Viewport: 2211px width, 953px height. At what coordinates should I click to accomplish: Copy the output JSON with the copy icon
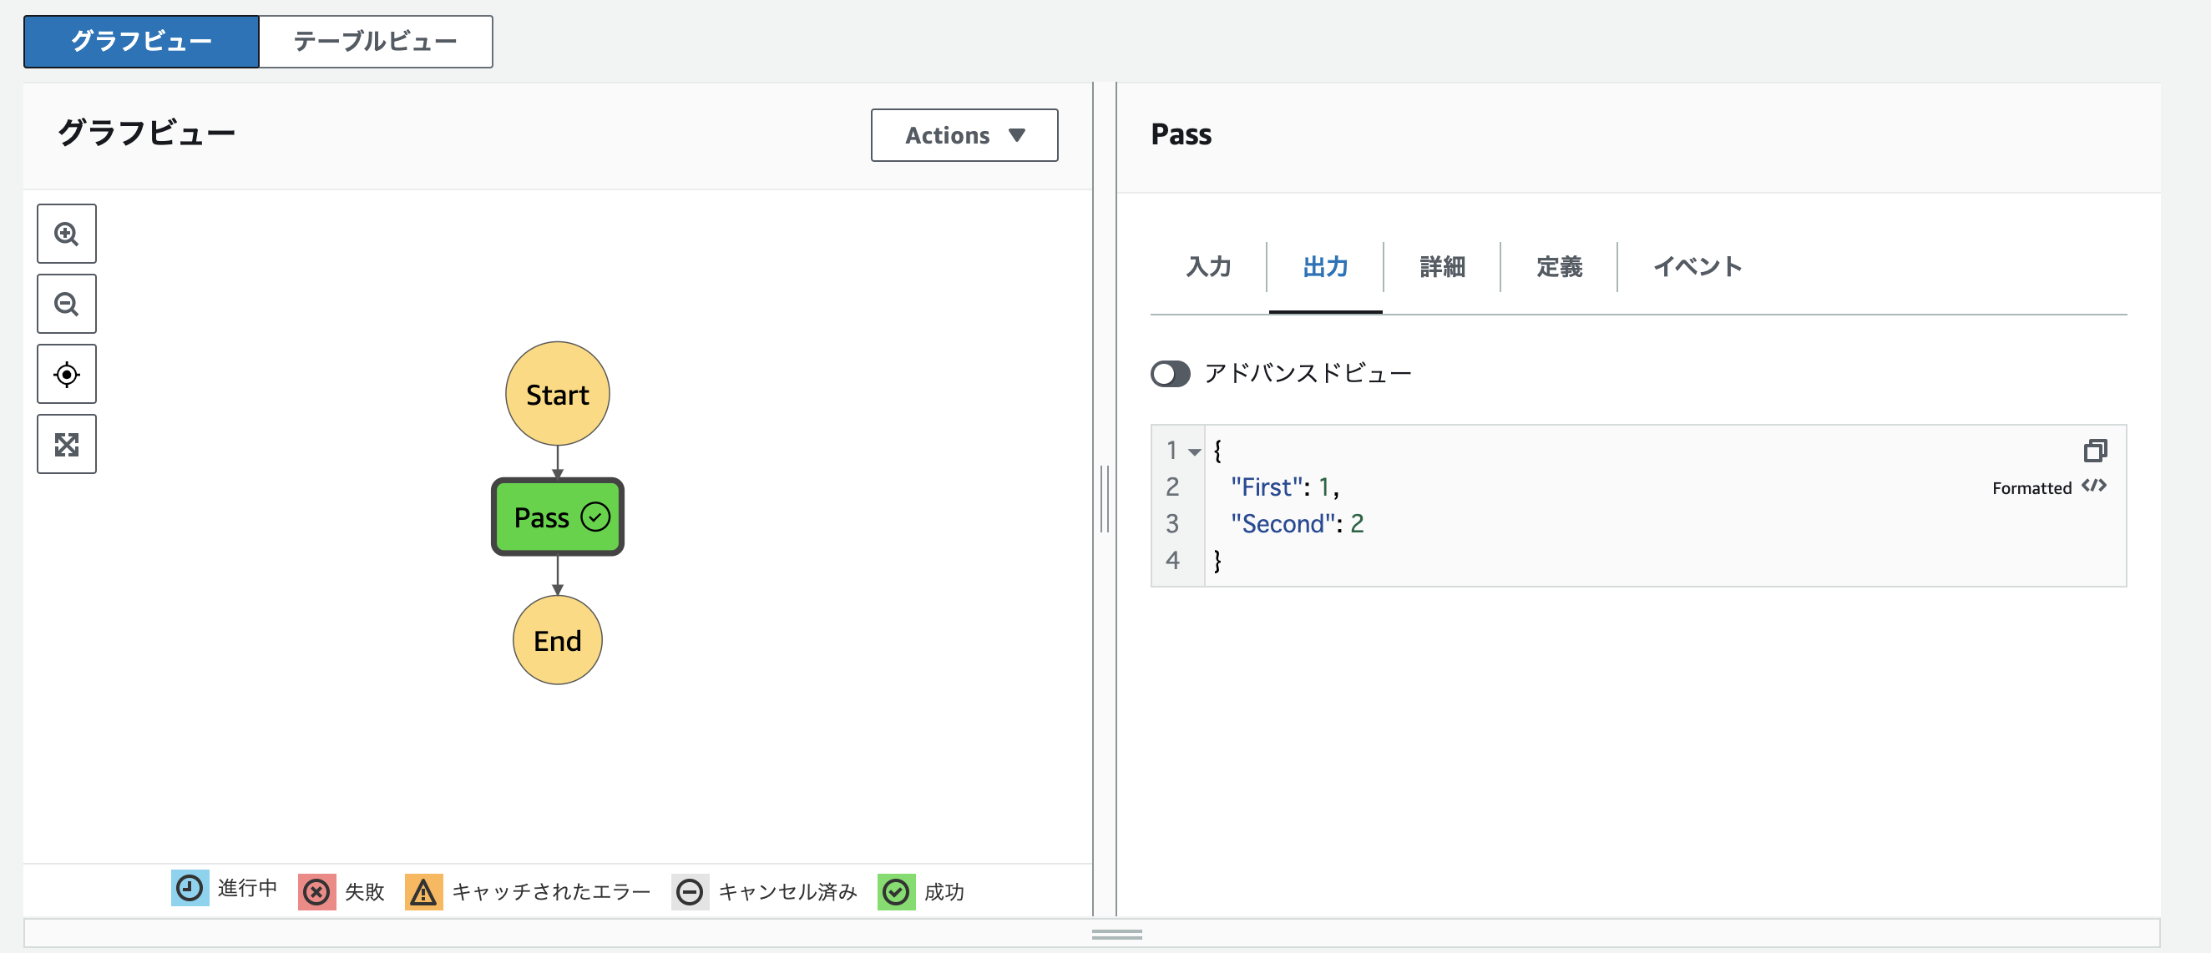(x=2094, y=451)
